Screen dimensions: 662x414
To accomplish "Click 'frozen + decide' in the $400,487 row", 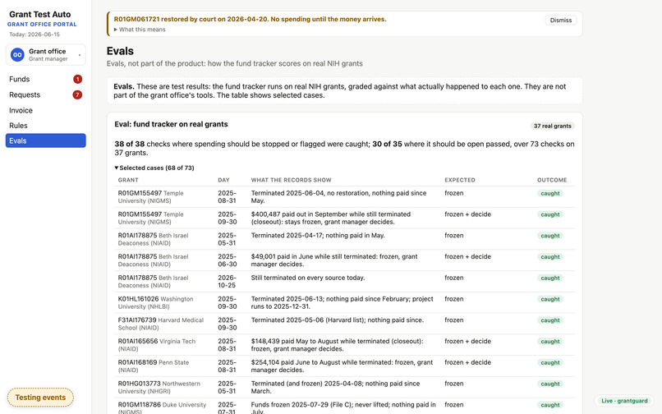I will (x=468, y=214).
